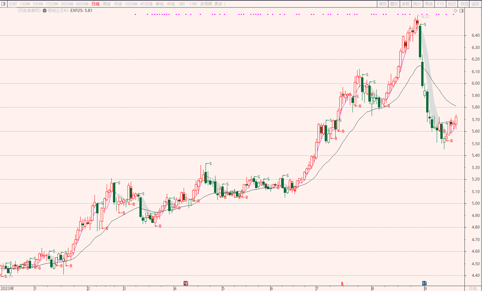Click the diamond marker icon at top-right
Viewport: 482px width, 291px height.
[455, 10]
